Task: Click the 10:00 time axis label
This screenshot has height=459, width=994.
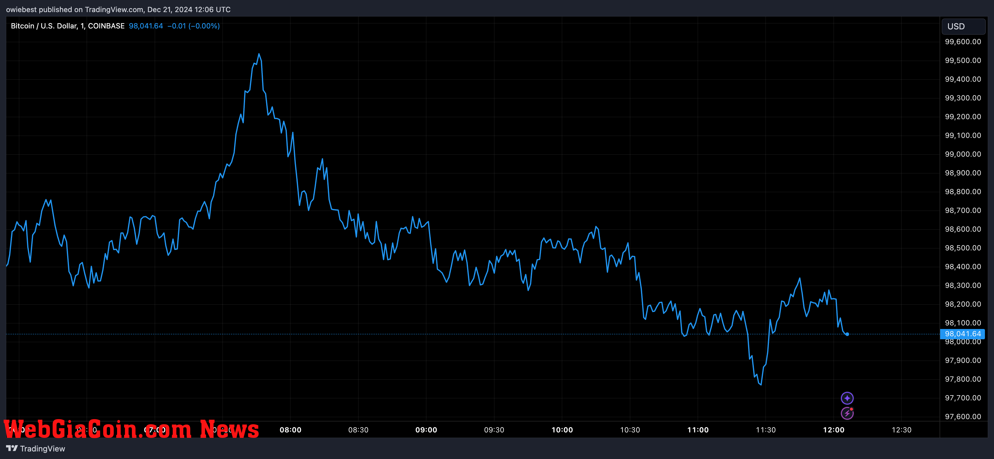Action: 562,430
